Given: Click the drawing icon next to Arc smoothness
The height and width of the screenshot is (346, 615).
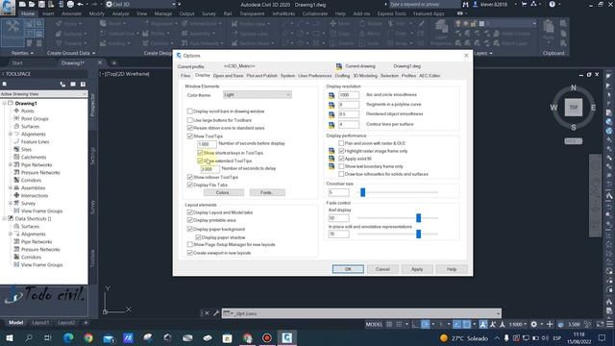Looking at the screenshot, I should click(332, 95).
